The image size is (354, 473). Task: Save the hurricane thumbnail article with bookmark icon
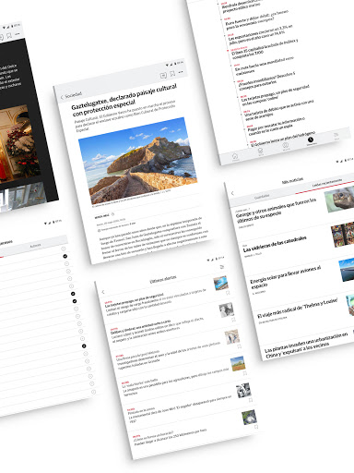[256, 427]
